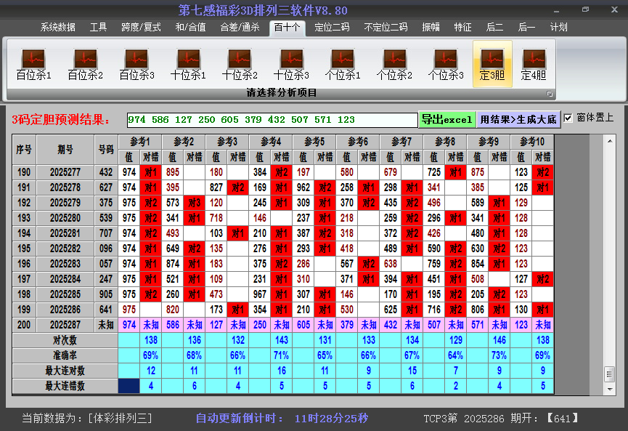Switch to the 定4胆 analysis icon
This screenshot has height=431, width=628.
(532, 60)
